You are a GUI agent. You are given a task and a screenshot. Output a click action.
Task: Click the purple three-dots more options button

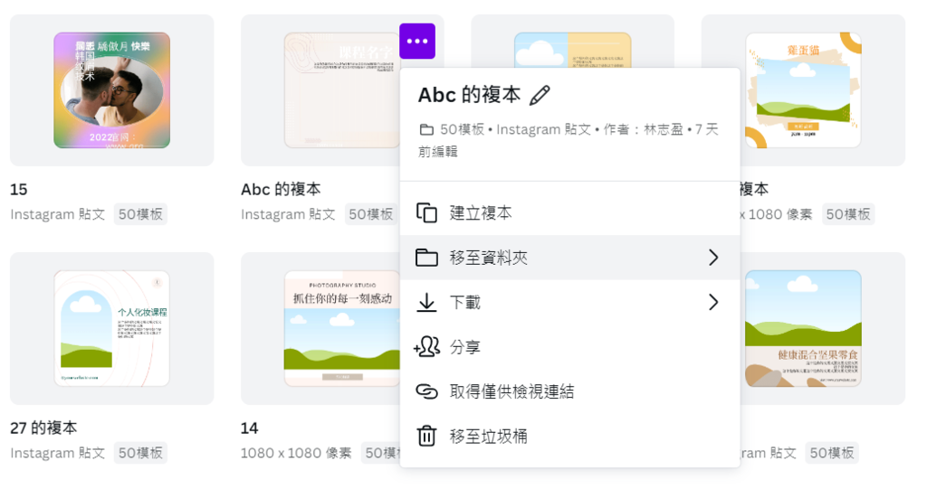pyautogui.click(x=416, y=42)
